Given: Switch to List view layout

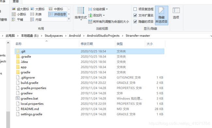Looking at the screenshot, I should (x=36, y=14).
